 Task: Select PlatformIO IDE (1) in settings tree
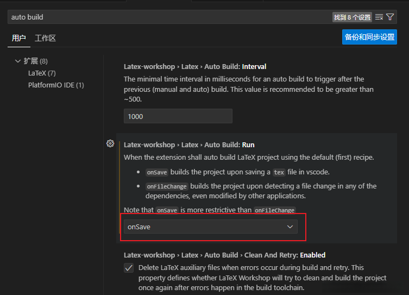pos(56,85)
